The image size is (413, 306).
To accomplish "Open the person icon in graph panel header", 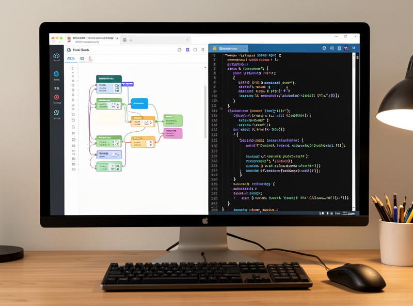I will pyautogui.click(x=203, y=50).
